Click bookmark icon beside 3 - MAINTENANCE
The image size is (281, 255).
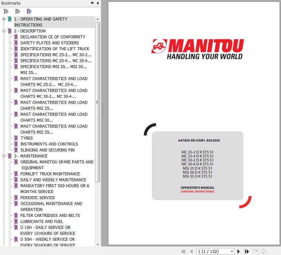click(x=10, y=156)
